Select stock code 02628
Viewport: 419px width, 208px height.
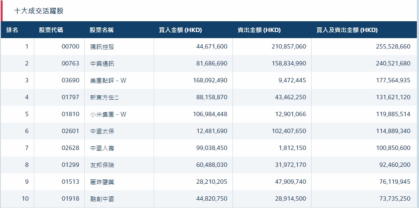71,148
